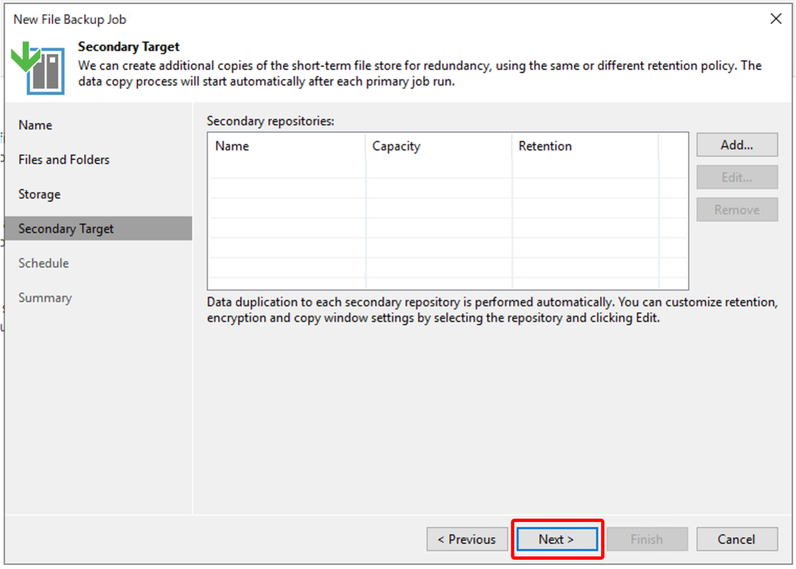796x569 pixels.
Task: Open the Schedule step
Action: [x=98, y=263]
